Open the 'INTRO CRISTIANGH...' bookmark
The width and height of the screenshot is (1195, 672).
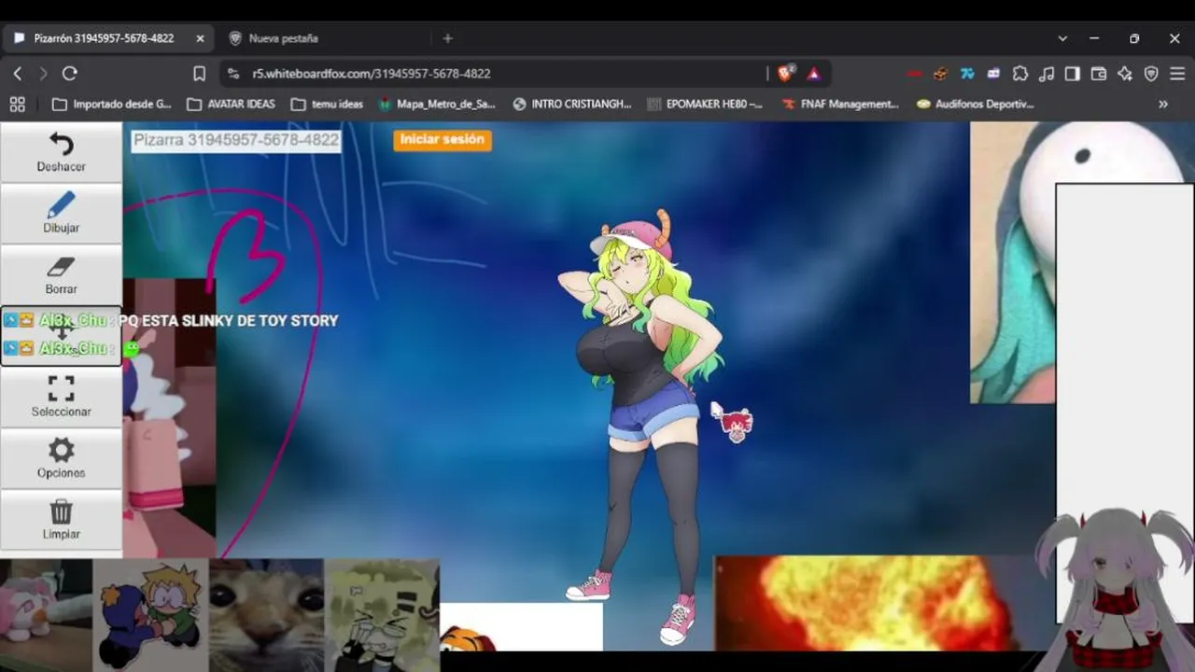[x=572, y=105]
